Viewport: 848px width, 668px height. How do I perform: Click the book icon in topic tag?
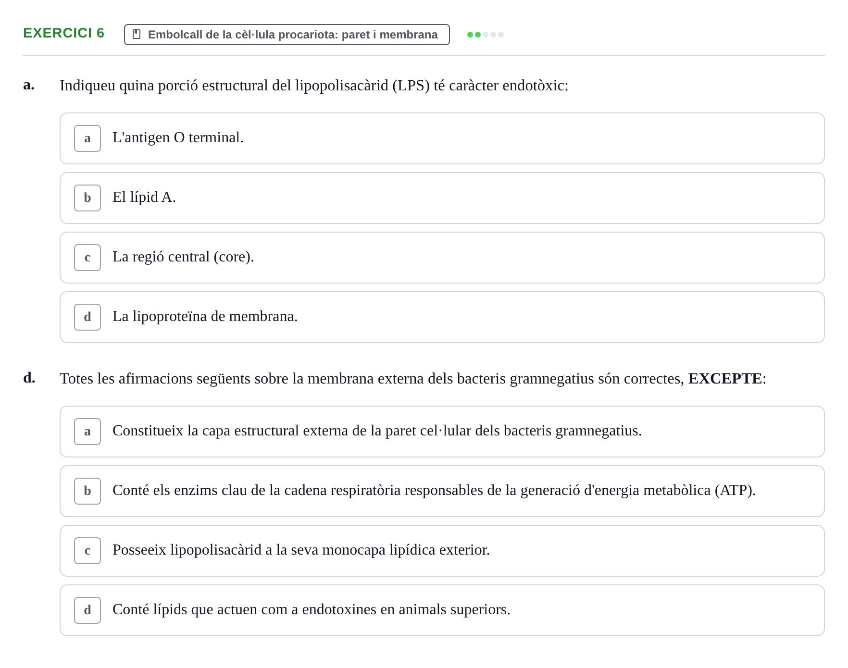coord(137,35)
